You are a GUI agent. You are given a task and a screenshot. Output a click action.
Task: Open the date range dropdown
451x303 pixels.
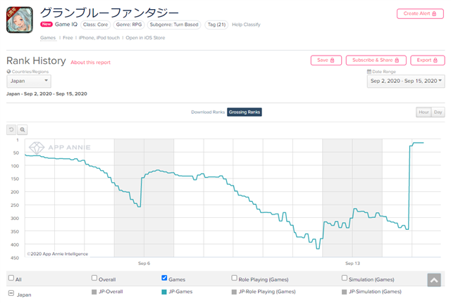(x=406, y=82)
